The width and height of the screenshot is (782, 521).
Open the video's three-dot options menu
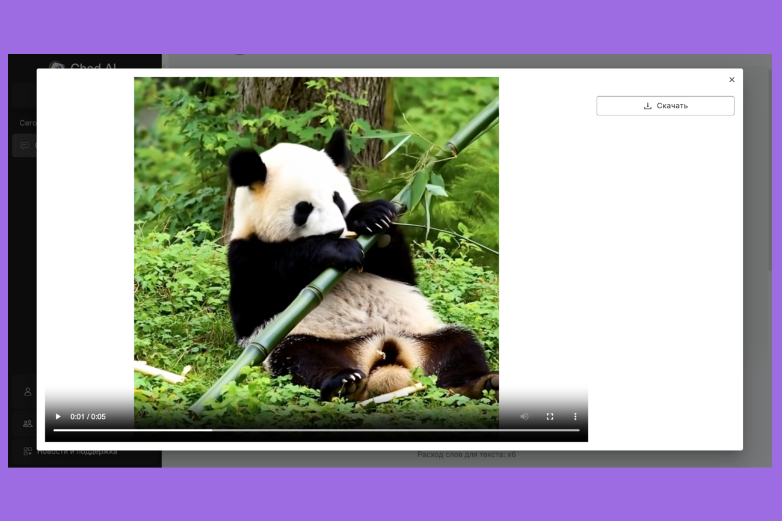(x=575, y=416)
